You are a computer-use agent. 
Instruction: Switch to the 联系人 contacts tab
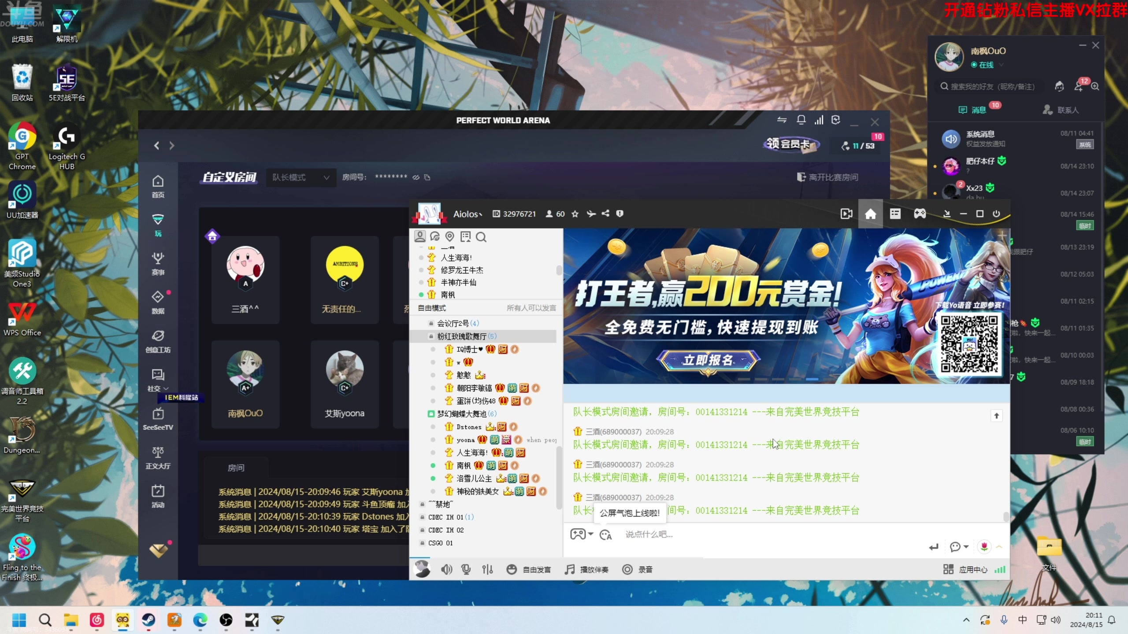tap(1062, 109)
